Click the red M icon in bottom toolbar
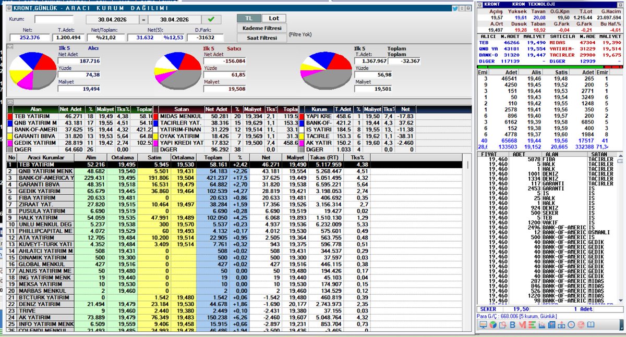626x337 pixels. [x=522, y=326]
